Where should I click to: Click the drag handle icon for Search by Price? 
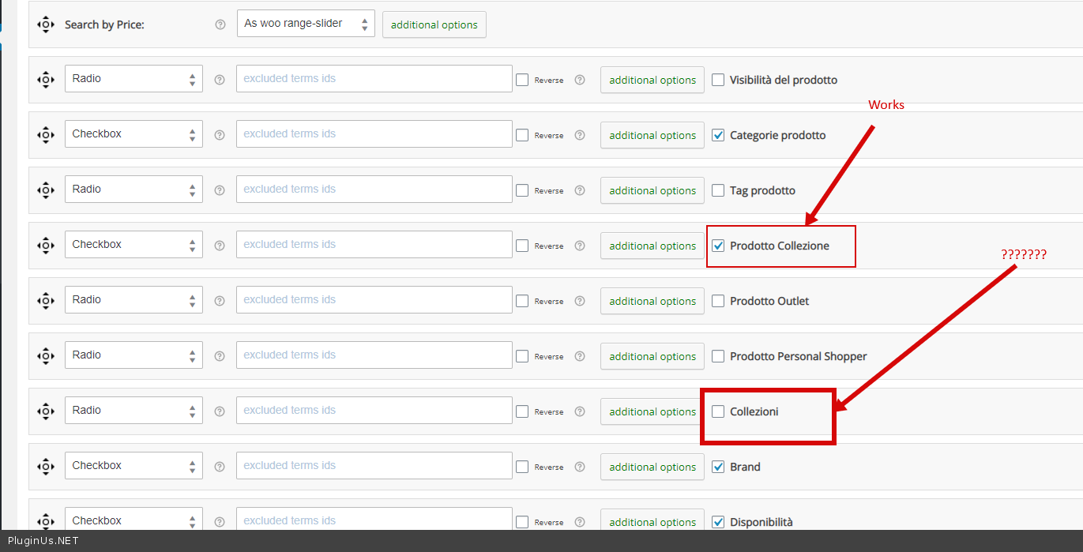click(46, 24)
